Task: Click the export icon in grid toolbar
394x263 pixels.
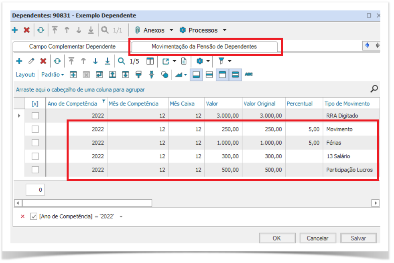Action: pyautogui.click(x=166, y=61)
